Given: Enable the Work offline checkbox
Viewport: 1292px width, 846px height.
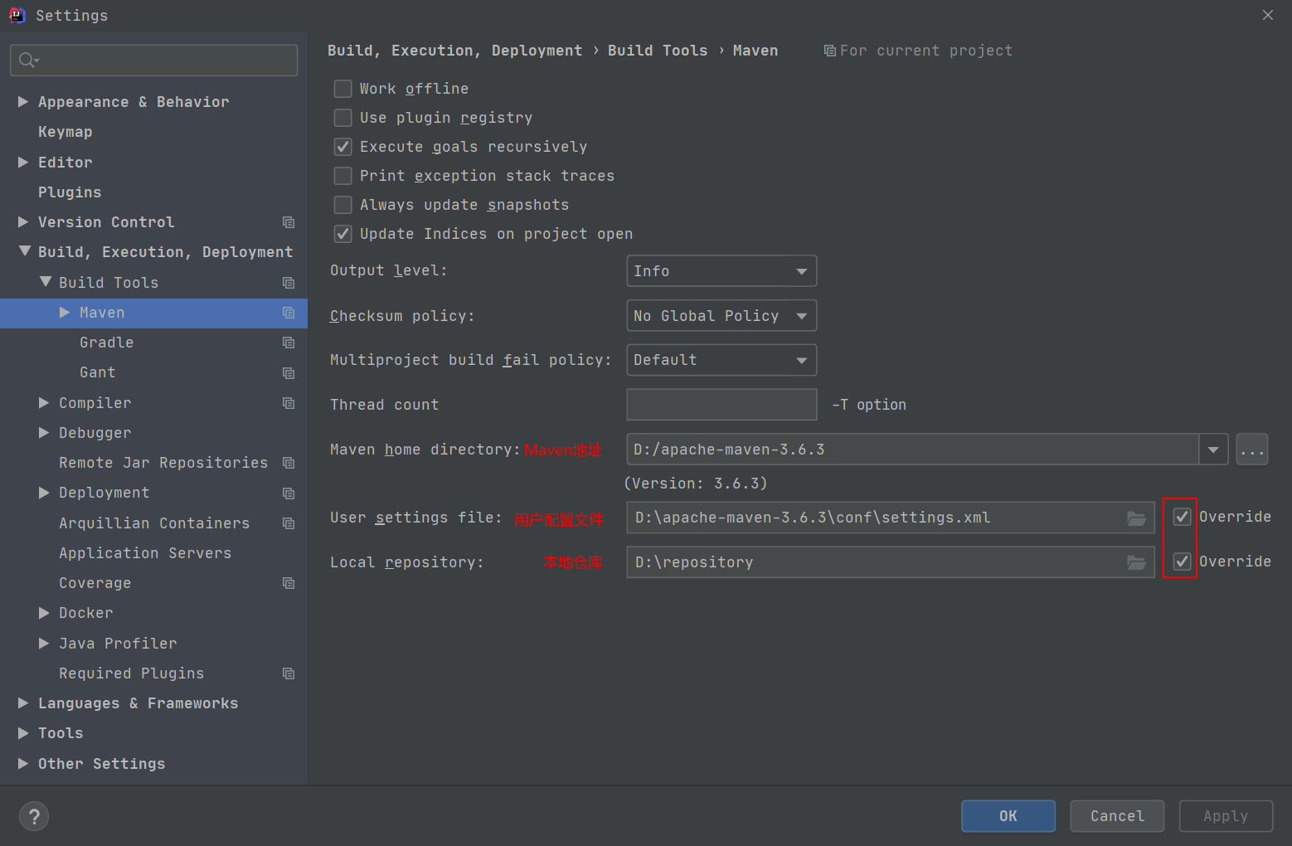Looking at the screenshot, I should 342,89.
